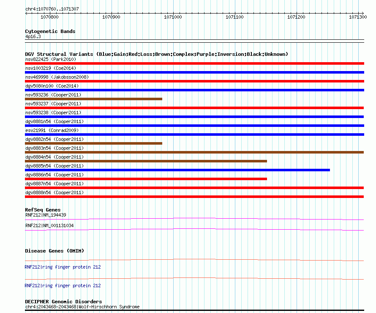Viewport: 376px width, 313px height.
Task: Click the black bar under Wolf-Hirschhorn Syndrome
Action: (194, 310)
